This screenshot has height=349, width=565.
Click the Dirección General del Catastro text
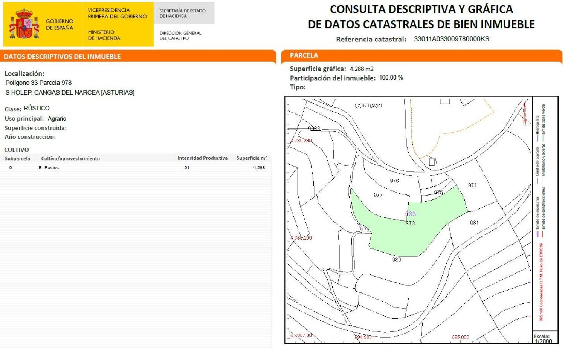tap(180, 35)
